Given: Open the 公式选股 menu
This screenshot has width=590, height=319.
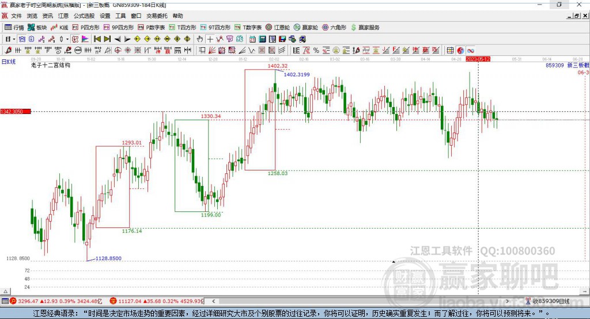Looking at the screenshot, I should [x=84, y=16].
